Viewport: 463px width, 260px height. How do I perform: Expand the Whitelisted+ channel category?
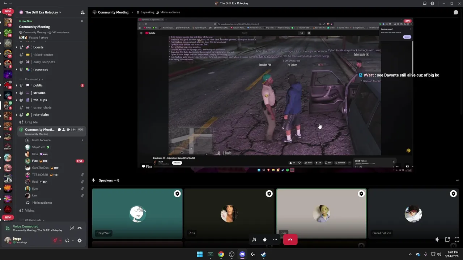(33, 220)
